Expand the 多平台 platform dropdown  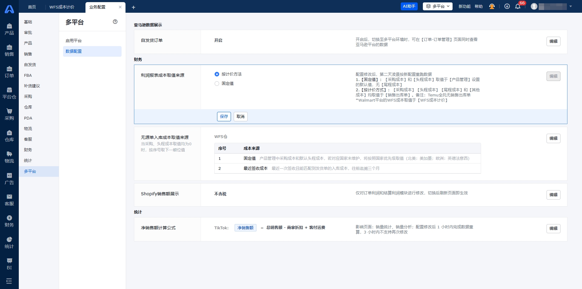437,6
